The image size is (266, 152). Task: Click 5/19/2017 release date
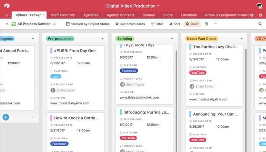(197, 59)
